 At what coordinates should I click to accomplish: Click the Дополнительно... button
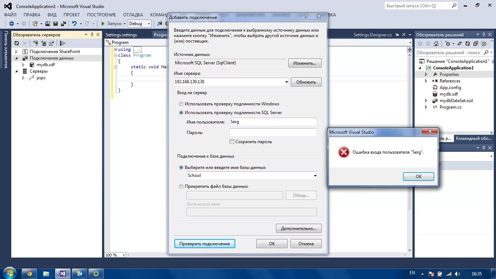point(298,229)
